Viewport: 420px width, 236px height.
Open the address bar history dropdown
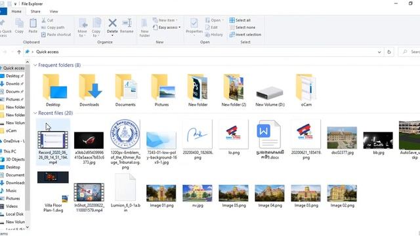click(379, 52)
